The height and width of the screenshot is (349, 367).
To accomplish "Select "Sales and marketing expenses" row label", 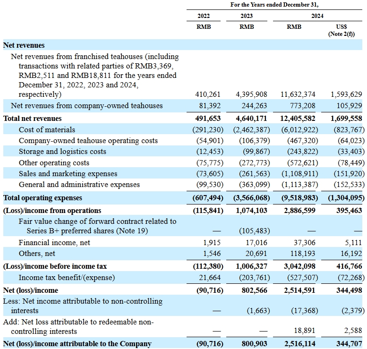I will point(68,174).
